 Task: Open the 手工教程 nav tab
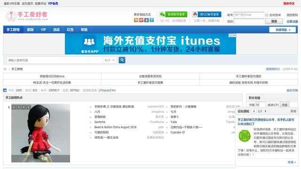13,30
